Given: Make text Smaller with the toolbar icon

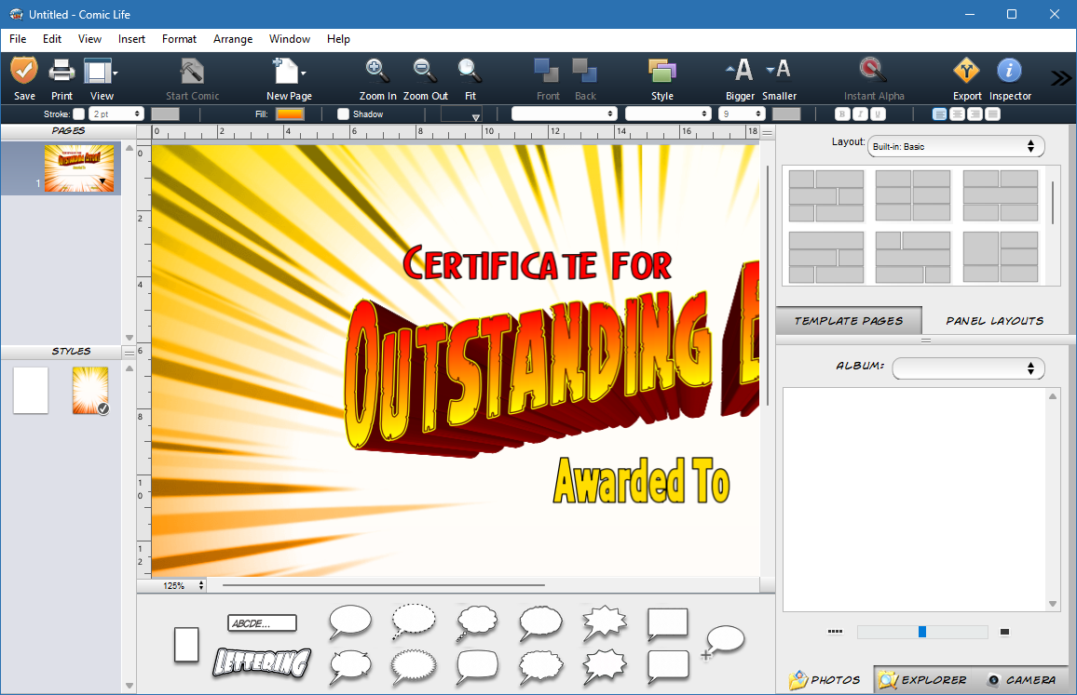Looking at the screenshot, I should pyautogui.click(x=779, y=69).
